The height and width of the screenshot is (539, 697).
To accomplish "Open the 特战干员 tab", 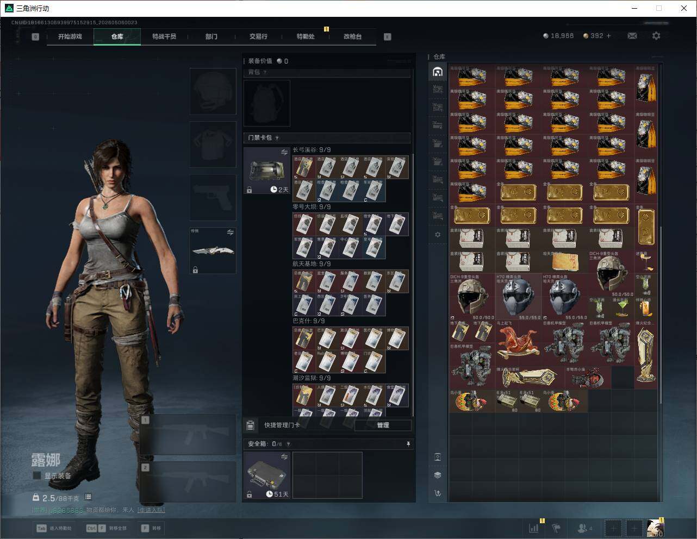I will point(164,36).
